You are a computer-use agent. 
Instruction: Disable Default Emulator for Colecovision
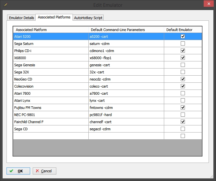(183, 86)
